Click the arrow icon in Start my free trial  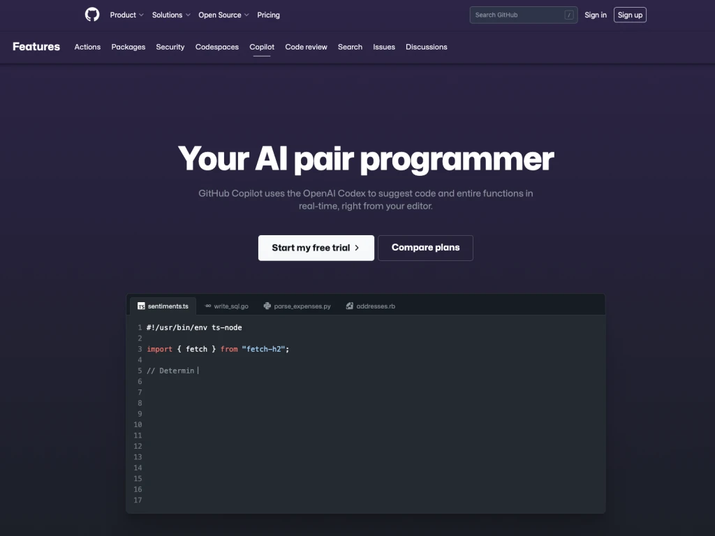click(357, 248)
